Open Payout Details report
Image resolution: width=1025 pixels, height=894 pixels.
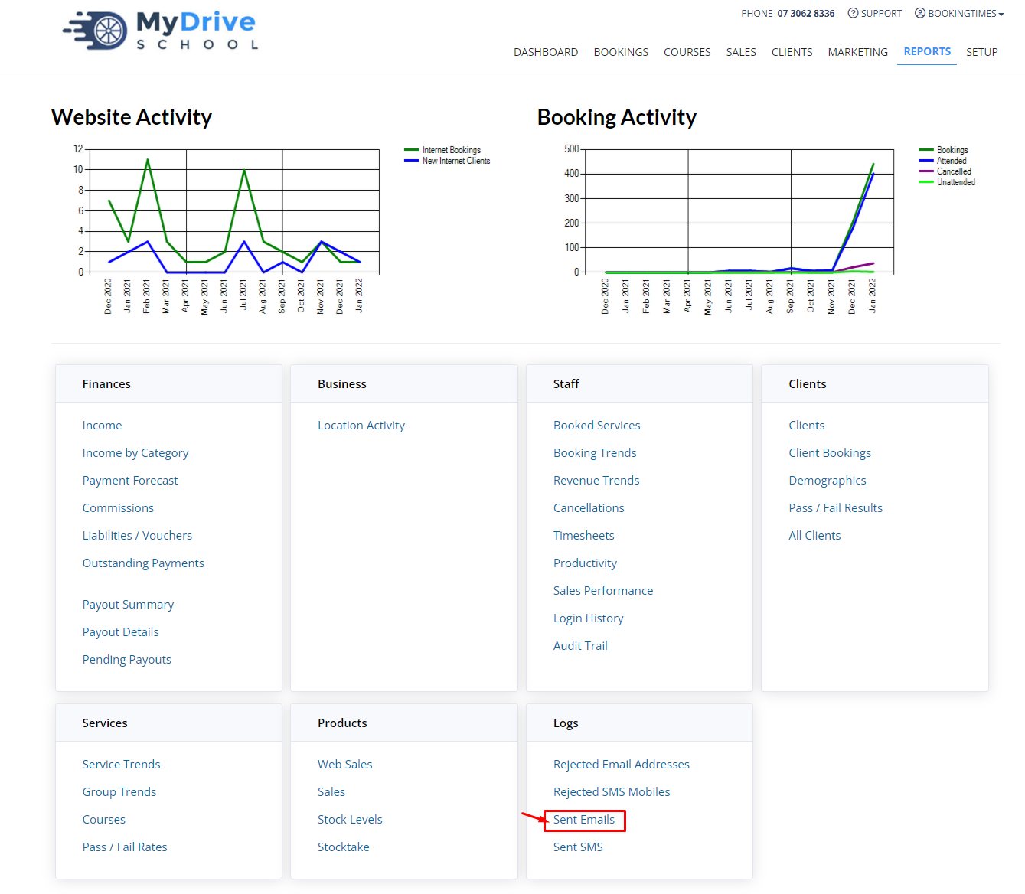coord(120,631)
